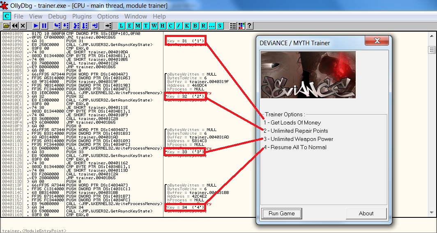The image size is (437, 233).
Task: Show Handles via the H icon
Action: click(x=163, y=25)
